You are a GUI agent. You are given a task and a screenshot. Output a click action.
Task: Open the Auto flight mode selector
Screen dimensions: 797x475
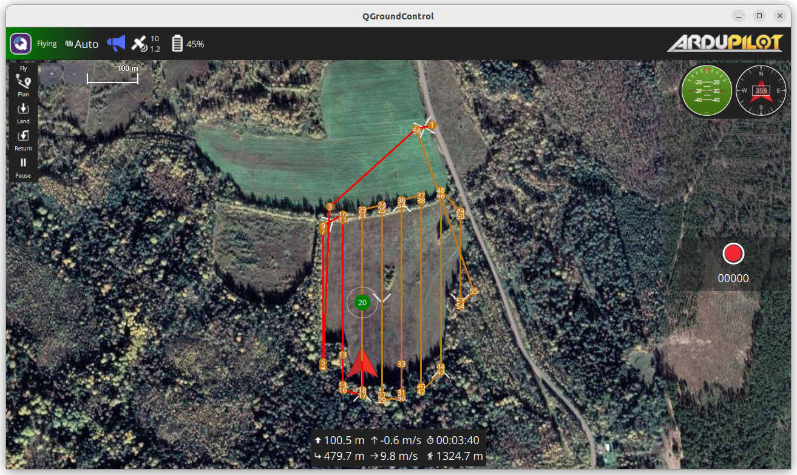click(x=82, y=44)
